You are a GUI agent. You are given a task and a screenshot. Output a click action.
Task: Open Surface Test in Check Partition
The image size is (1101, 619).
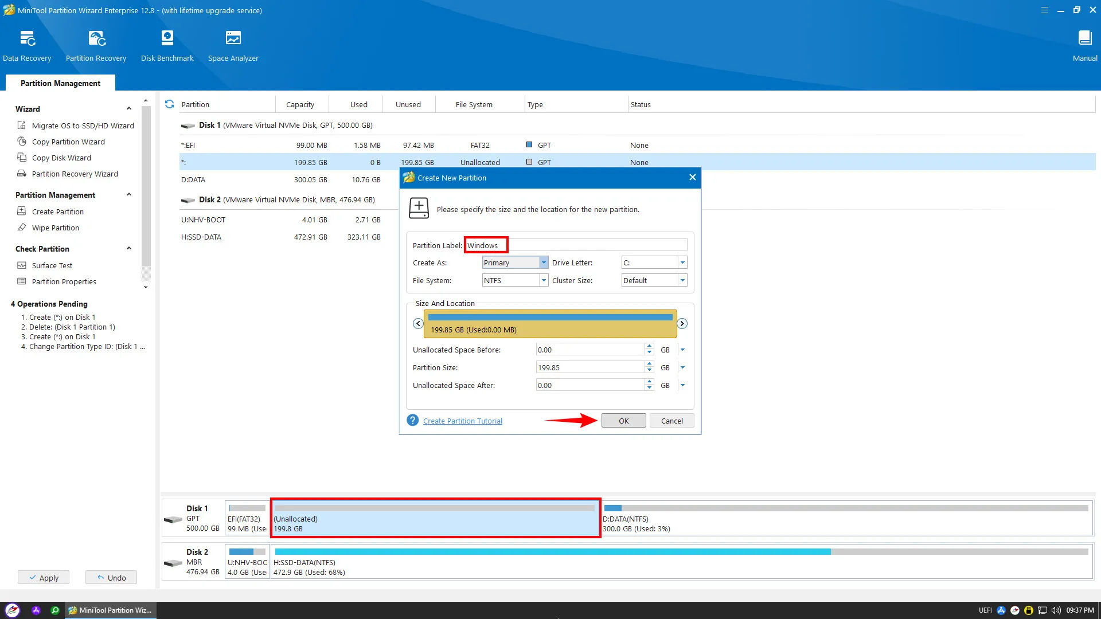pyautogui.click(x=52, y=265)
